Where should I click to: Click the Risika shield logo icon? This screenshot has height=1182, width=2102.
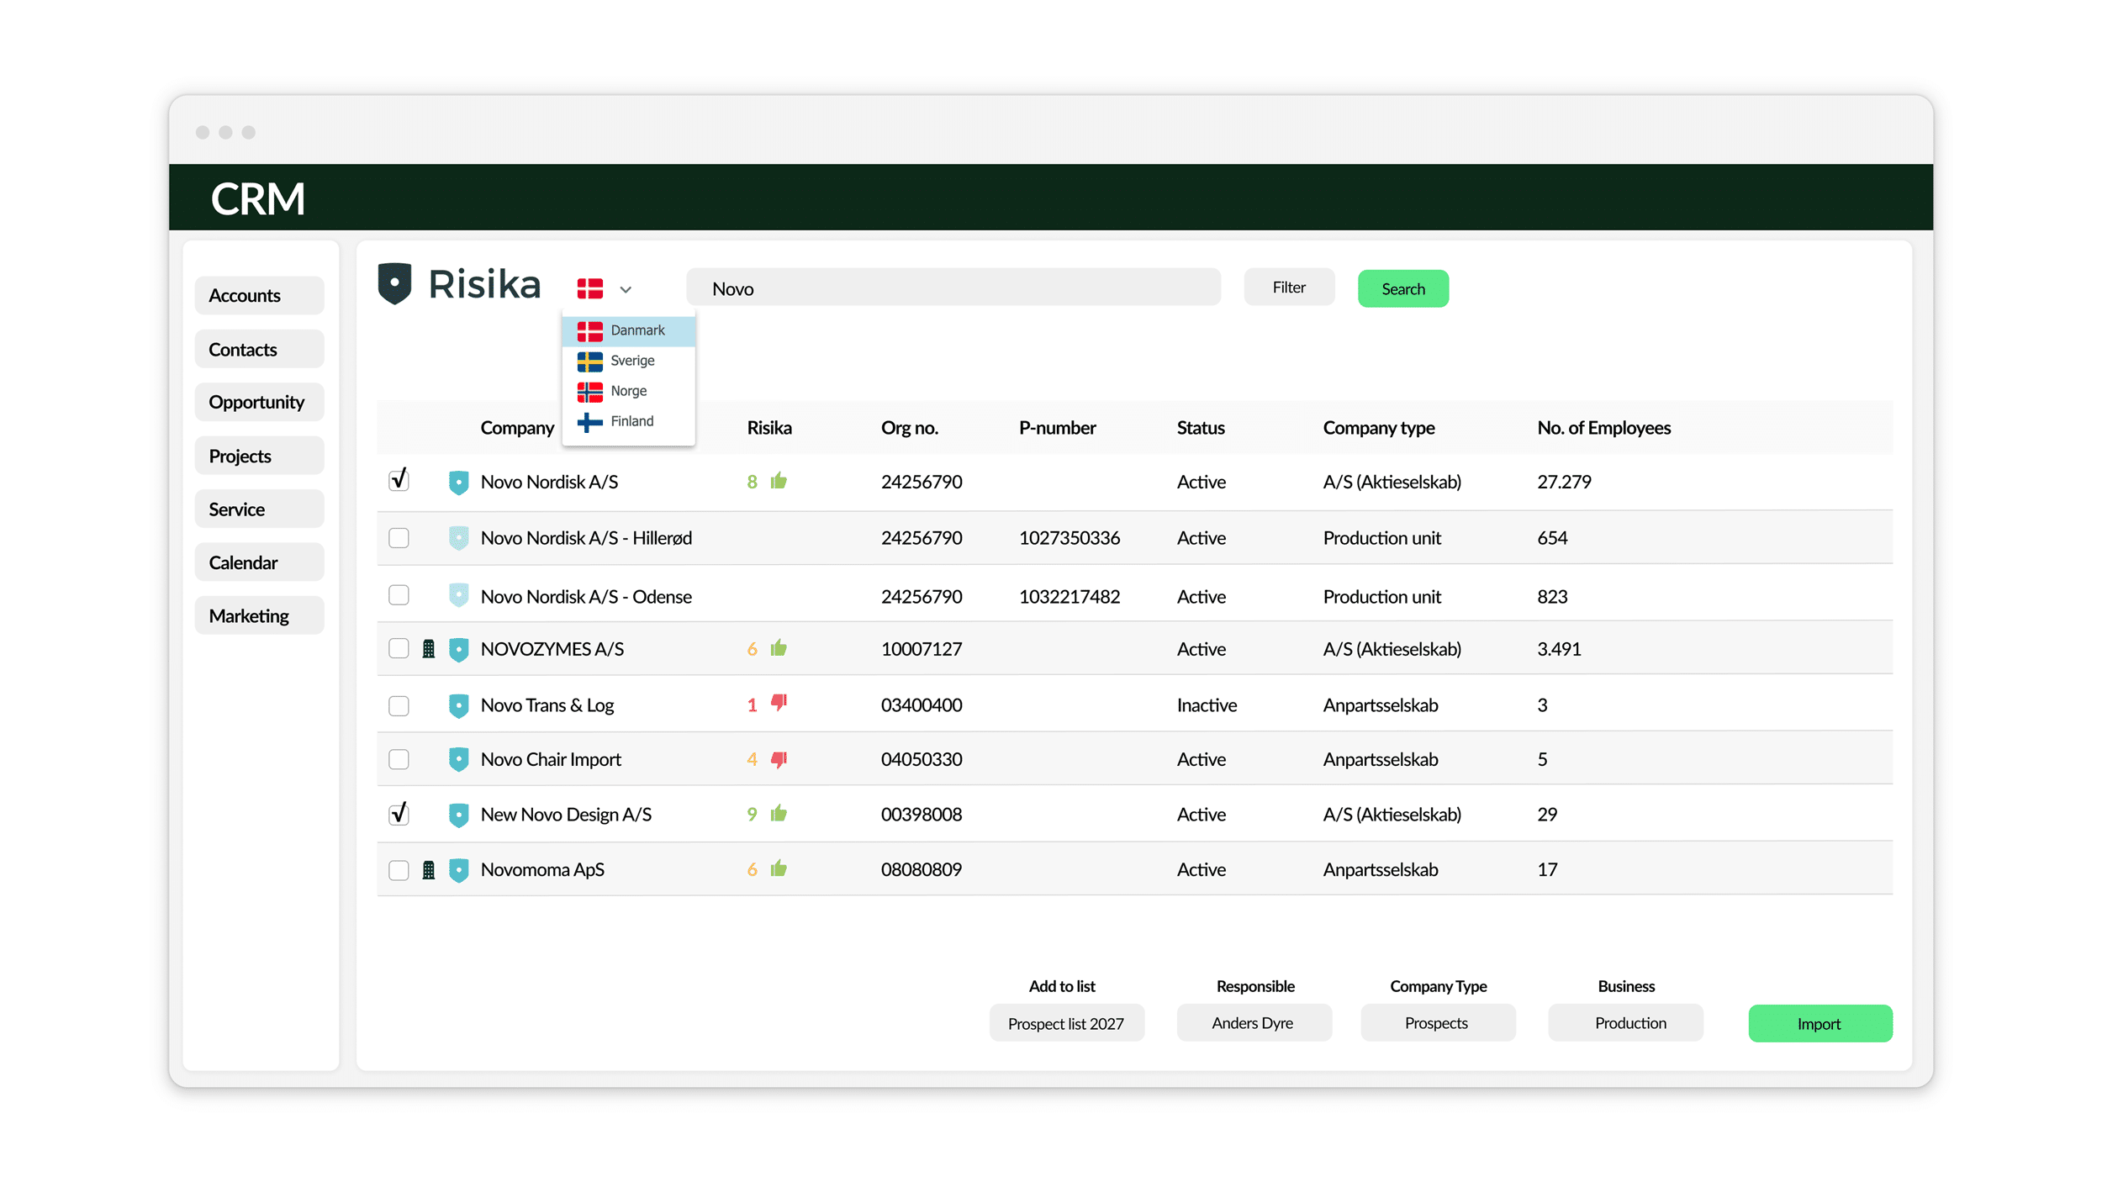pyautogui.click(x=394, y=283)
